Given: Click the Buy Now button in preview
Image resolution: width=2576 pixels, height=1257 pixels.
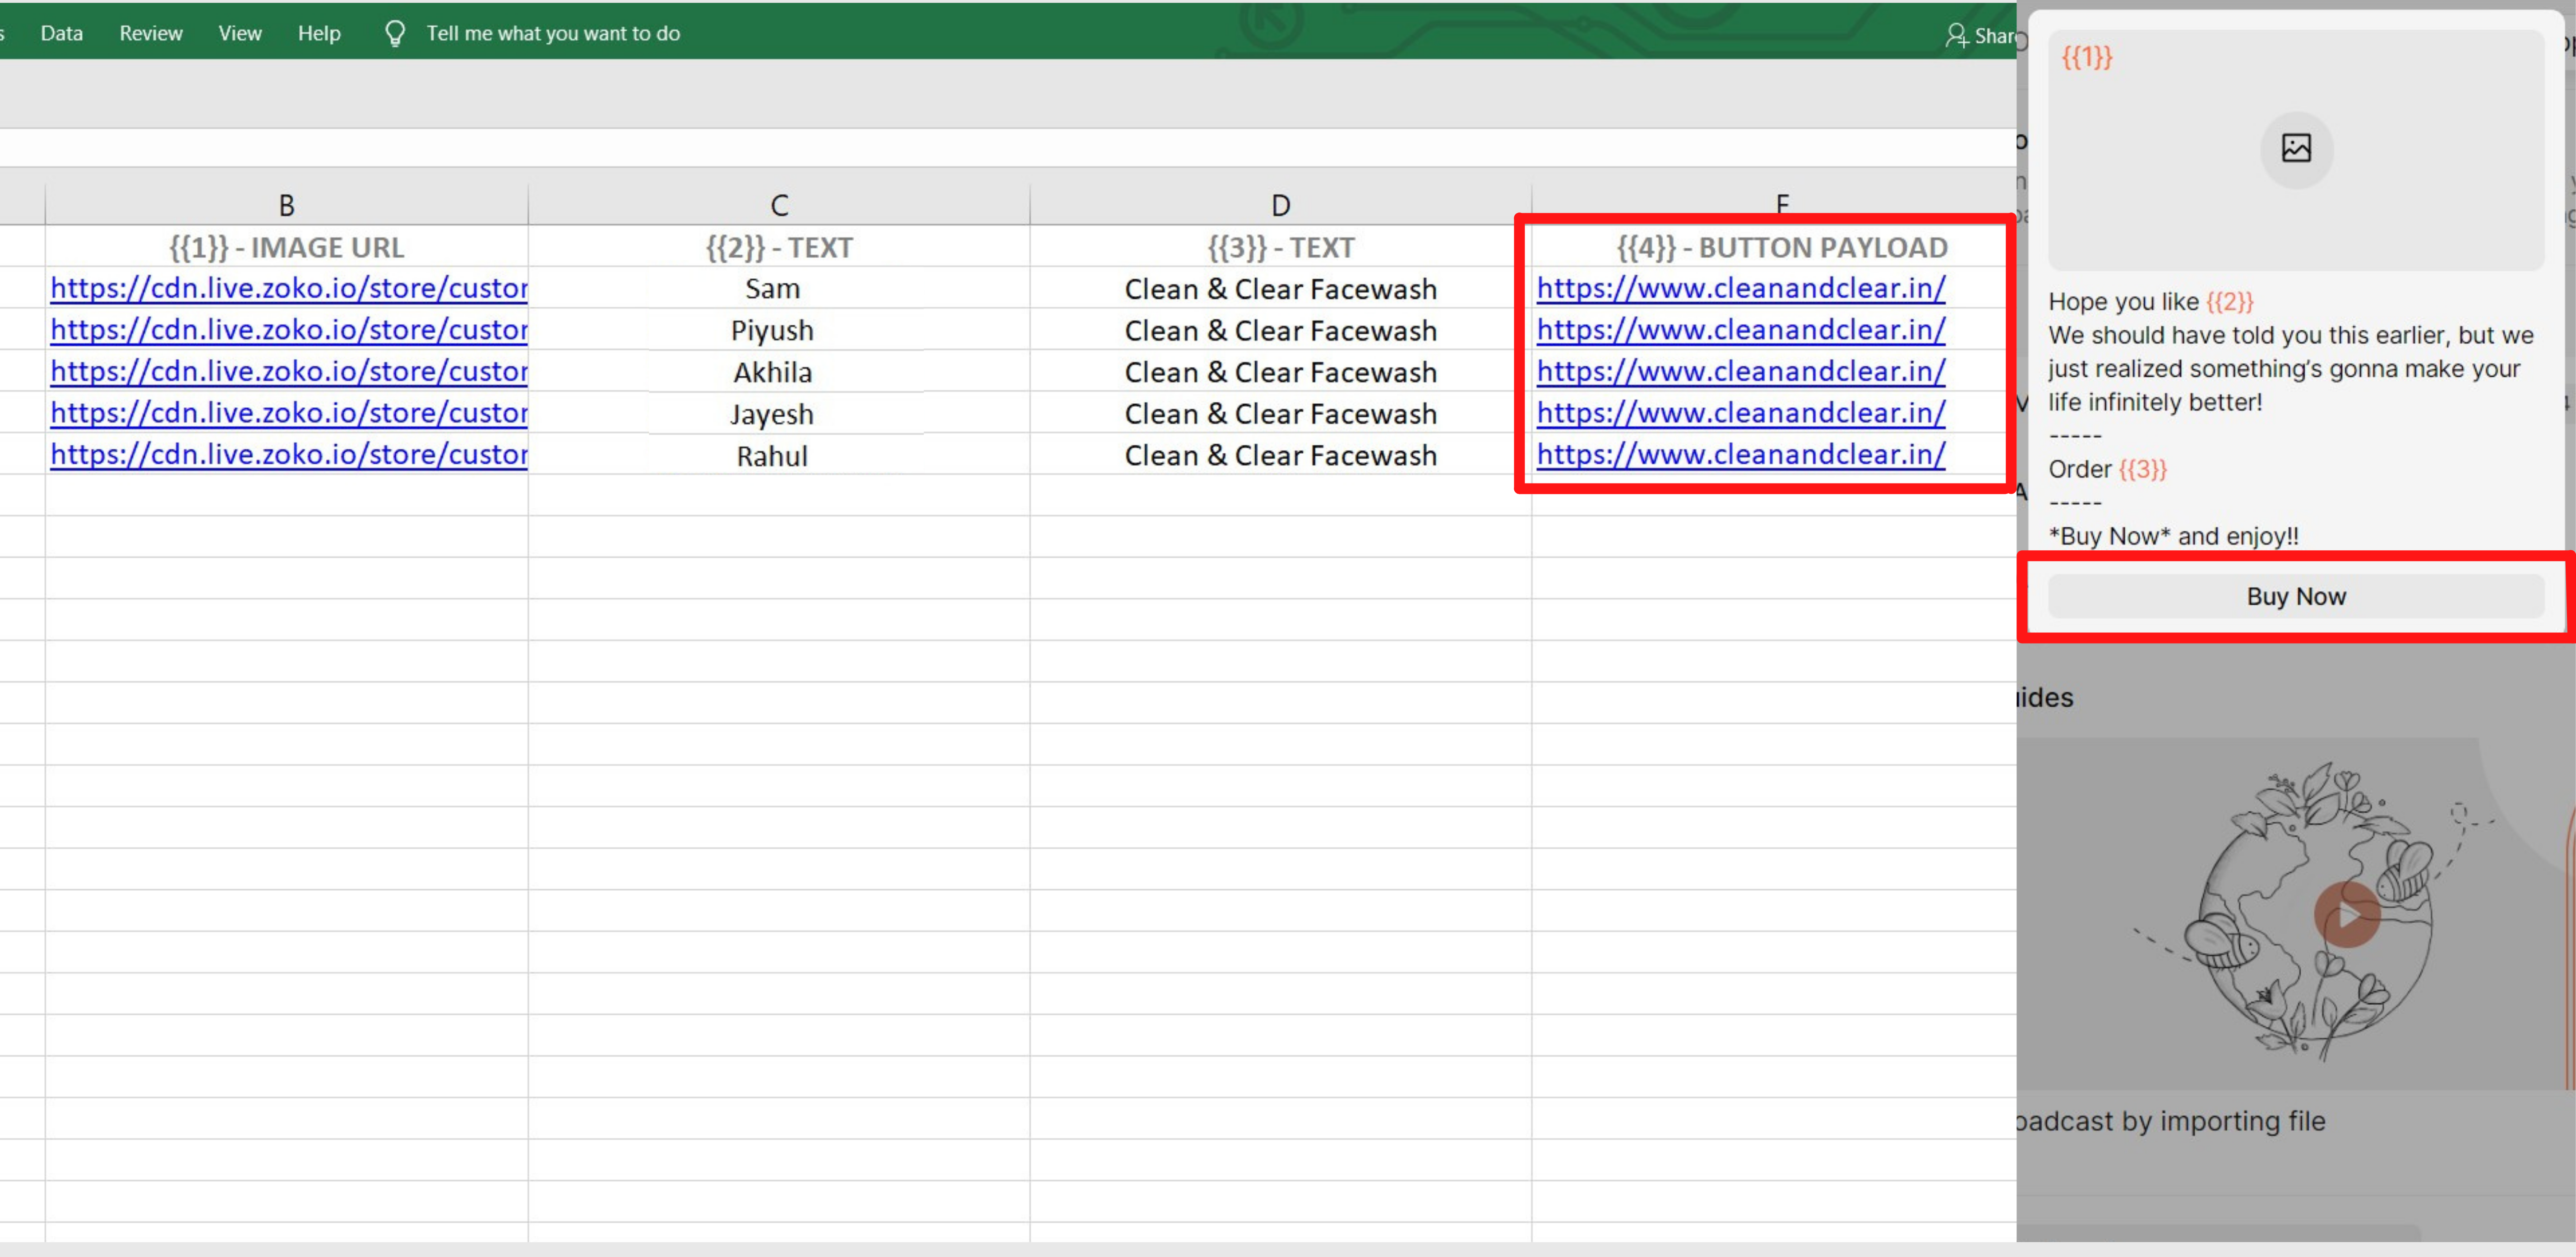Looking at the screenshot, I should [x=2296, y=597].
